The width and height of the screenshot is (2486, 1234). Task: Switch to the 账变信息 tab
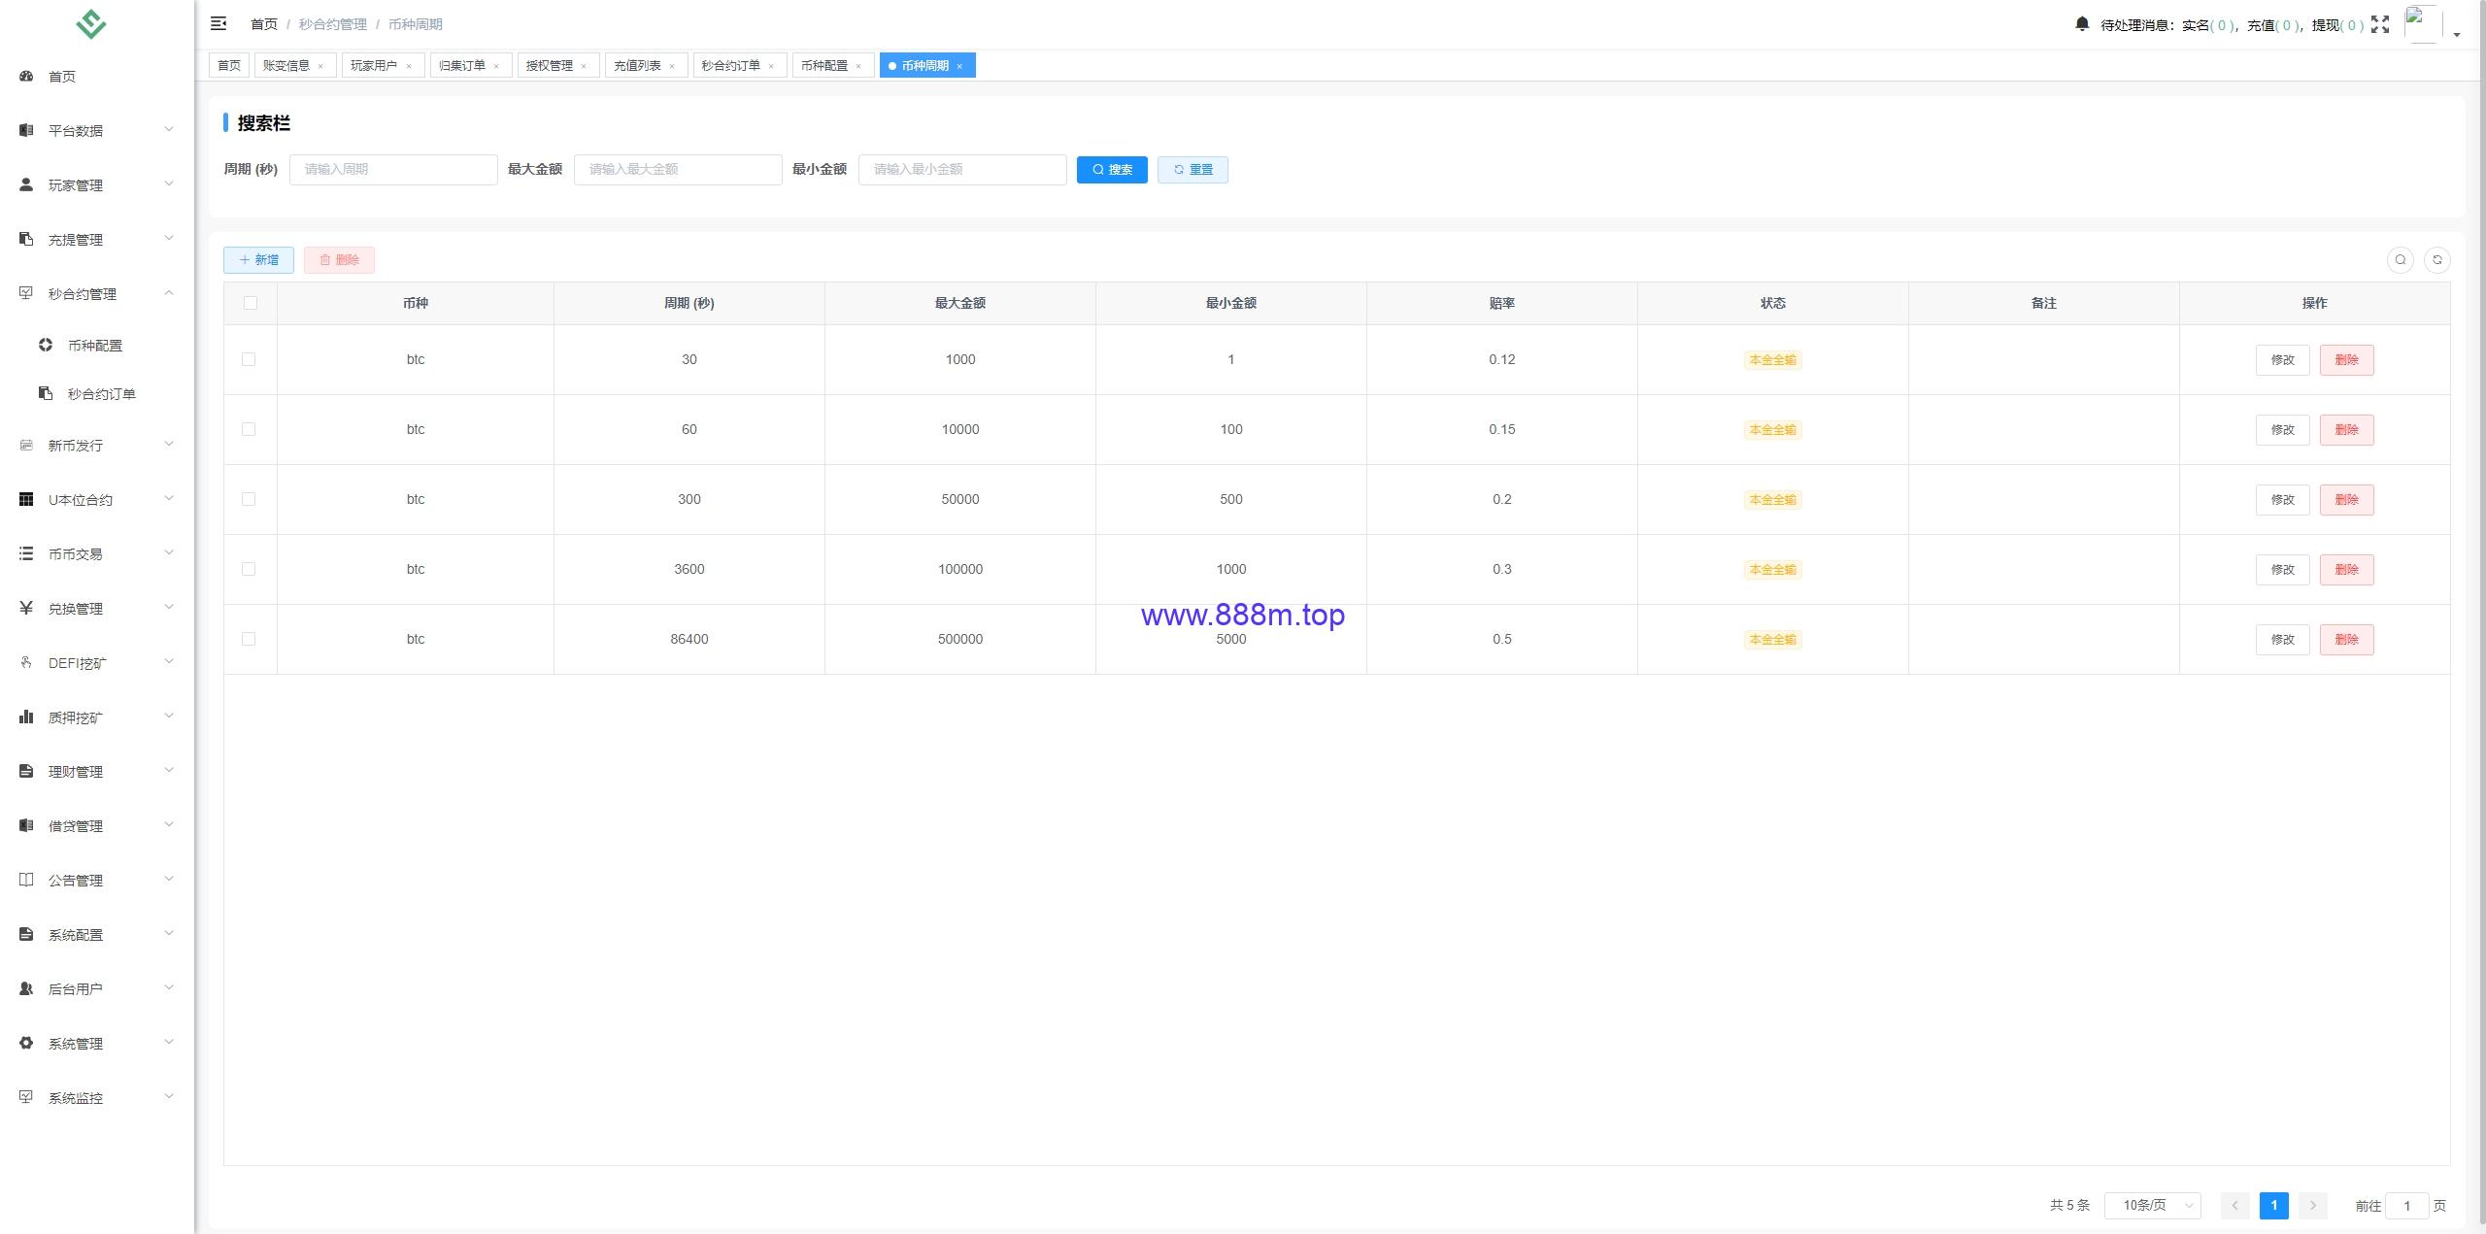pyautogui.click(x=293, y=65)
